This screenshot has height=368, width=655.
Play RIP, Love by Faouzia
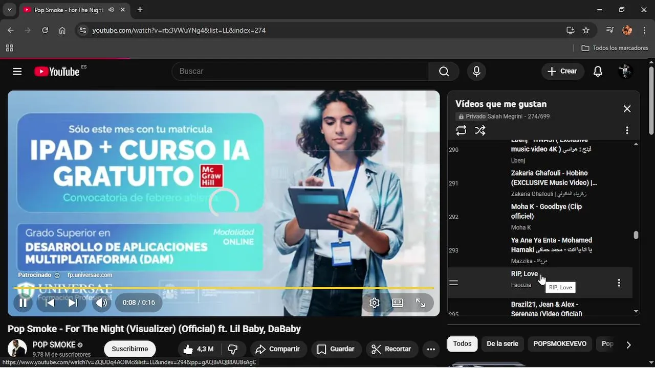[524, 274]
